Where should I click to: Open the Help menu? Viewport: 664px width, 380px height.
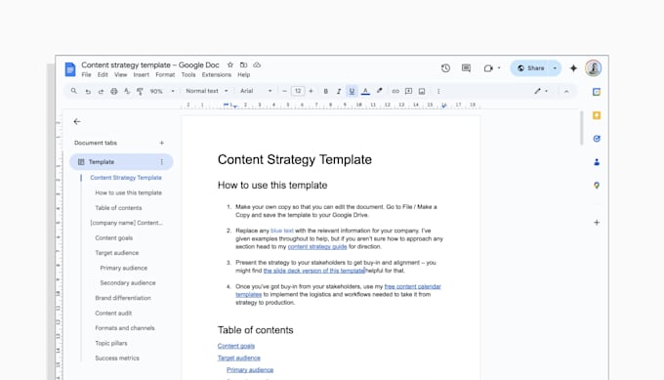(x=243, y=75)
